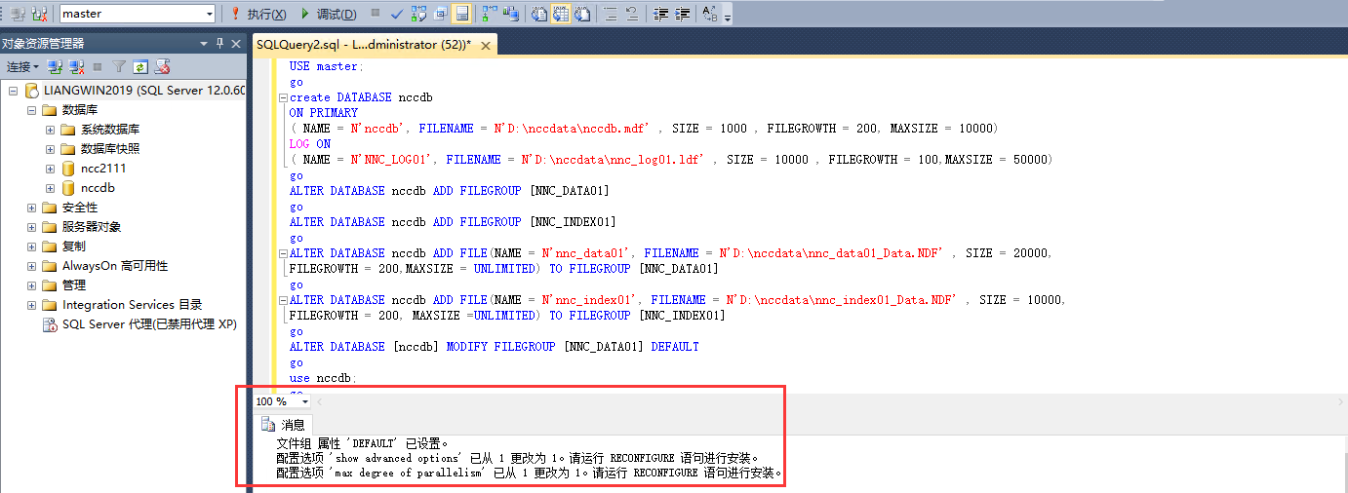Click the Connect icon in the SQL toolbar
Screen dimensions: 1348x493
click(x=18, y=14)
